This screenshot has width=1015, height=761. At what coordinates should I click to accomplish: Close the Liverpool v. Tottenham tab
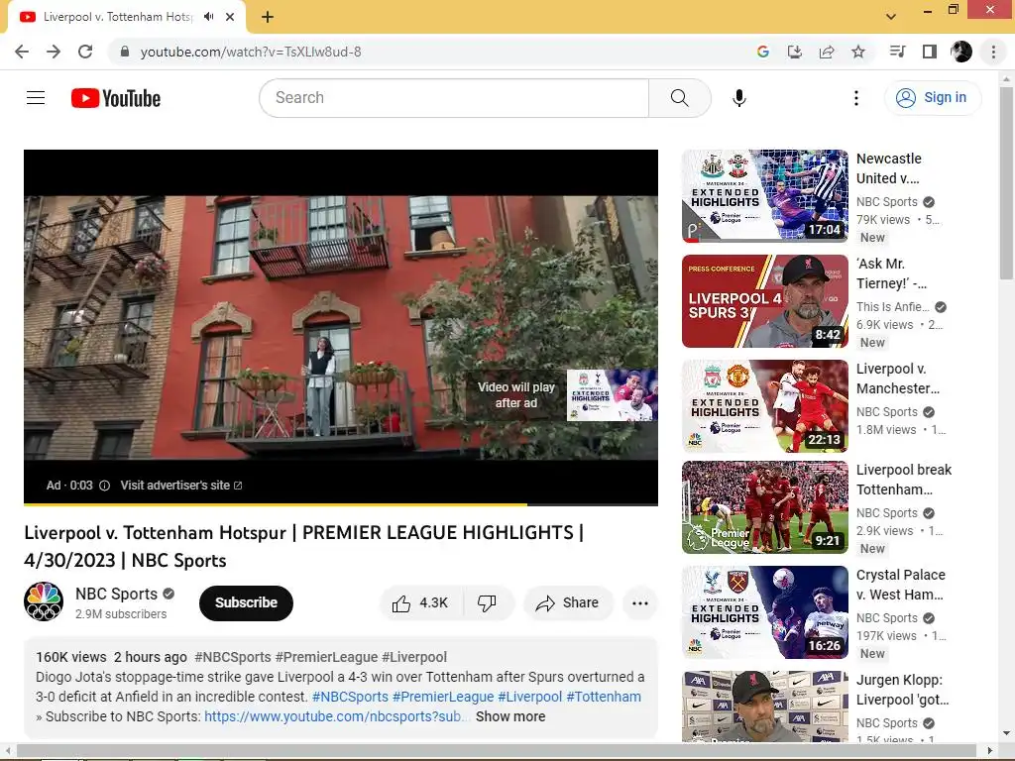230,17
